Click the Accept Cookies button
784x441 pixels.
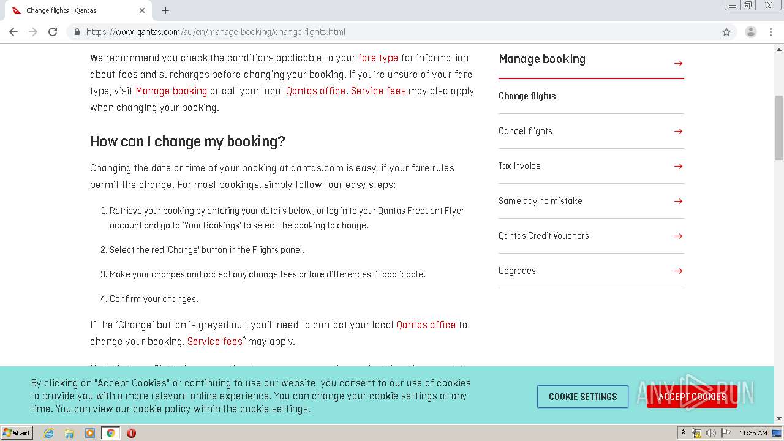(692, 397)
